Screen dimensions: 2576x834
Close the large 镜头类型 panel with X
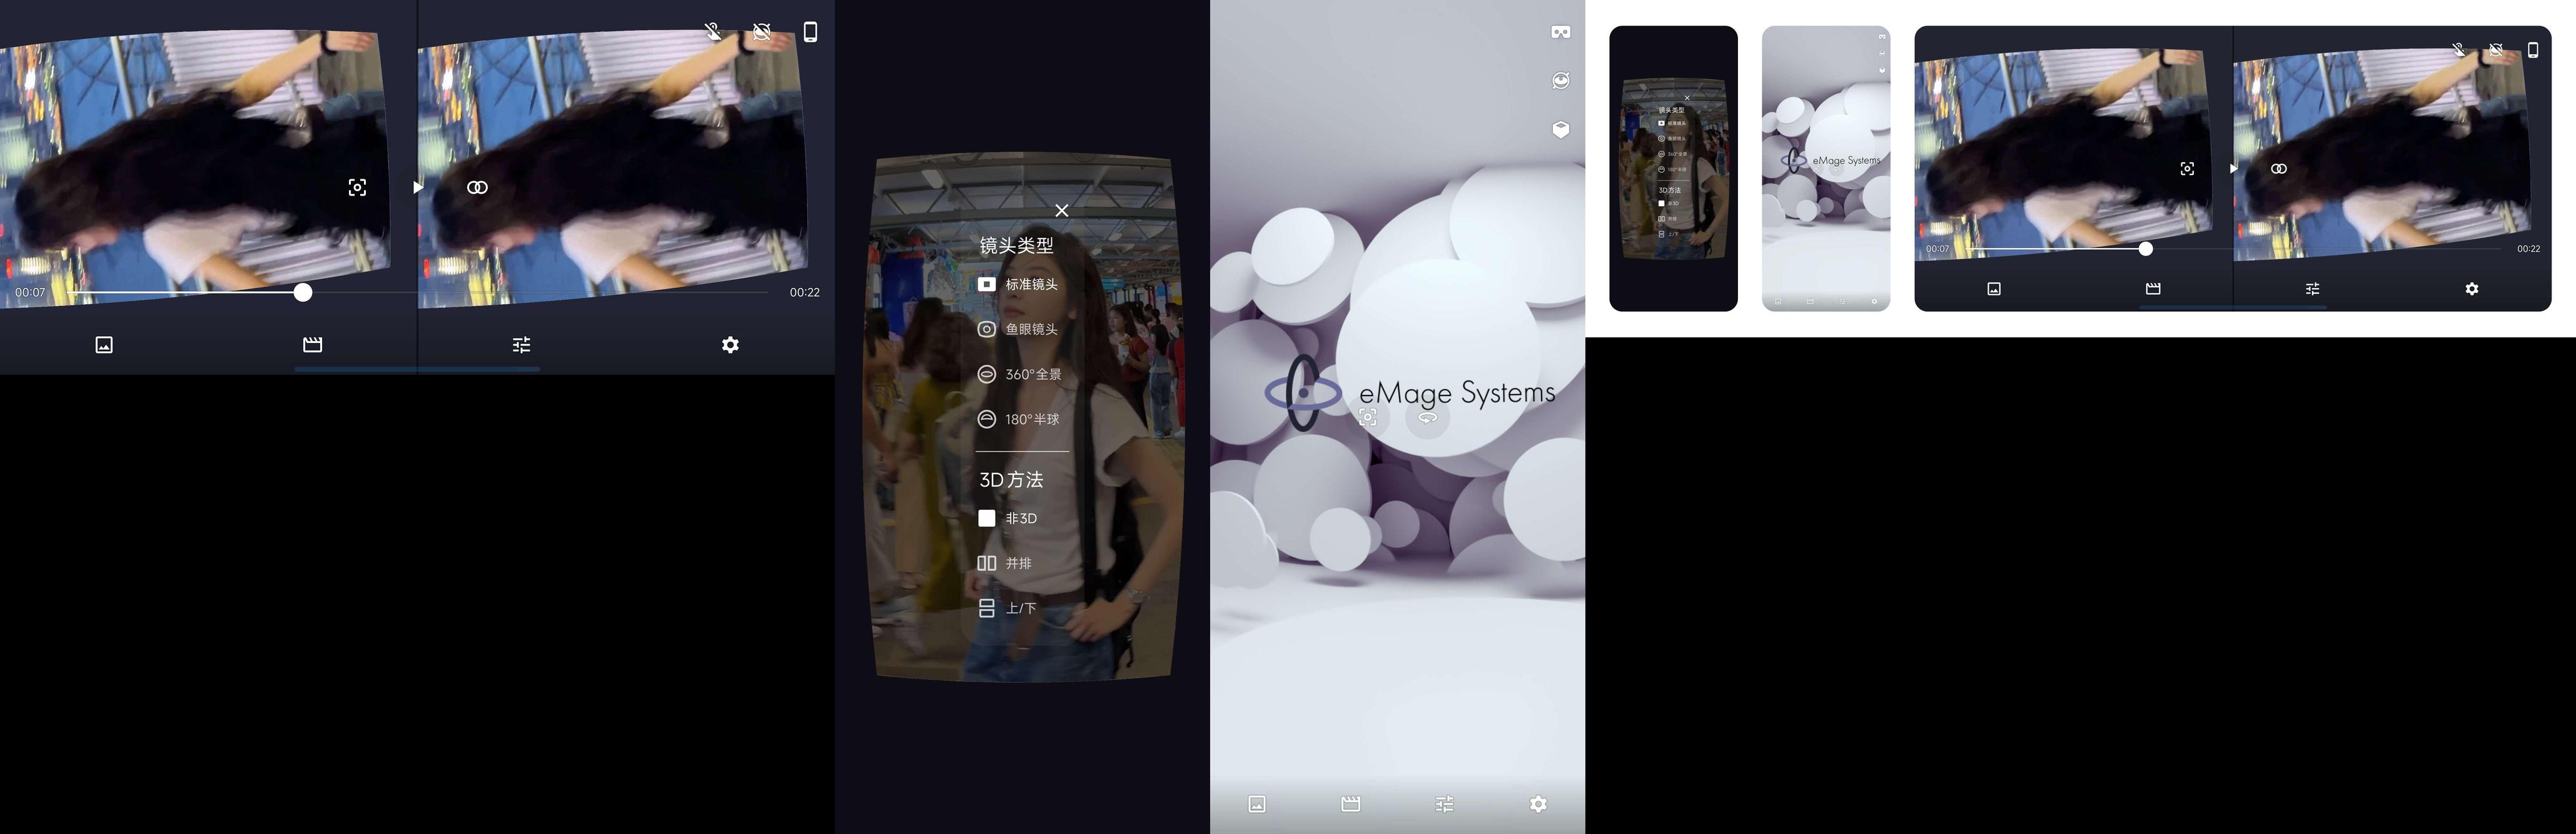[1062, 211]
